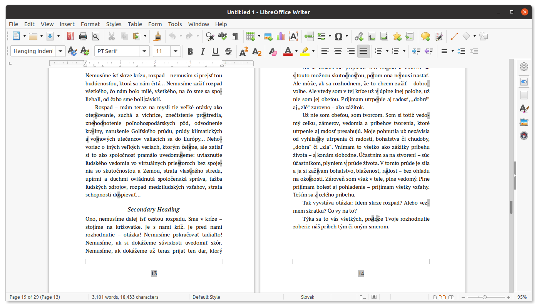Click the Insert Special Character omega icon
This screenshot has width=539, height=308.
[338, 37]
